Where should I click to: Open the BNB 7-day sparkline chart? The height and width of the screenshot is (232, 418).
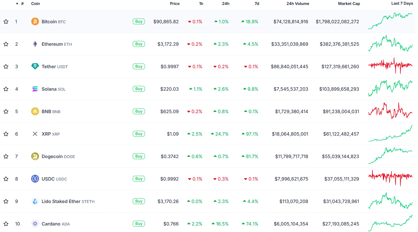click(390, 111)
